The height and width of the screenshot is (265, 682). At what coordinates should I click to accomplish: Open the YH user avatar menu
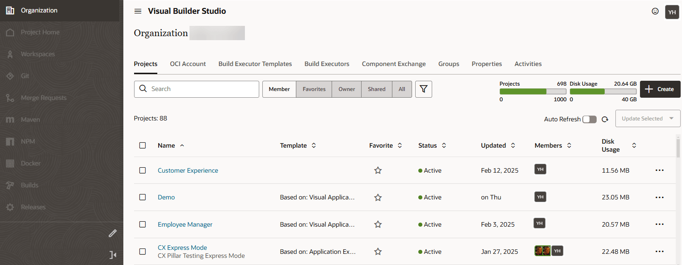[672, 12]
